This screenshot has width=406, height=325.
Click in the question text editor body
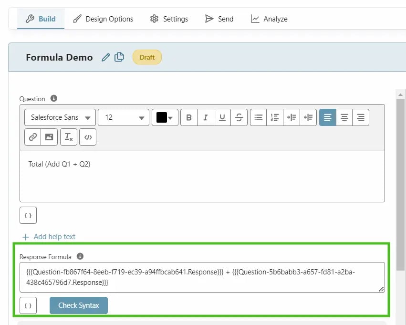tap(202, 176)
